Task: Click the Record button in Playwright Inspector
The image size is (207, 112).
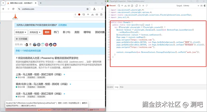Action: click(111, 5)
